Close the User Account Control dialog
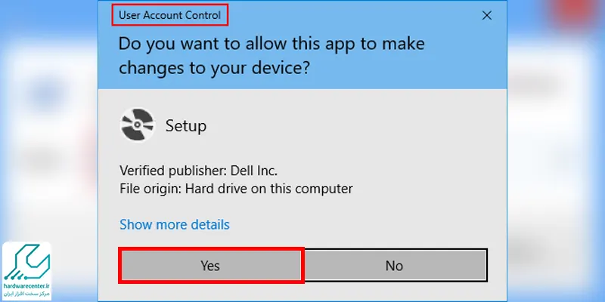 [487, 15]
